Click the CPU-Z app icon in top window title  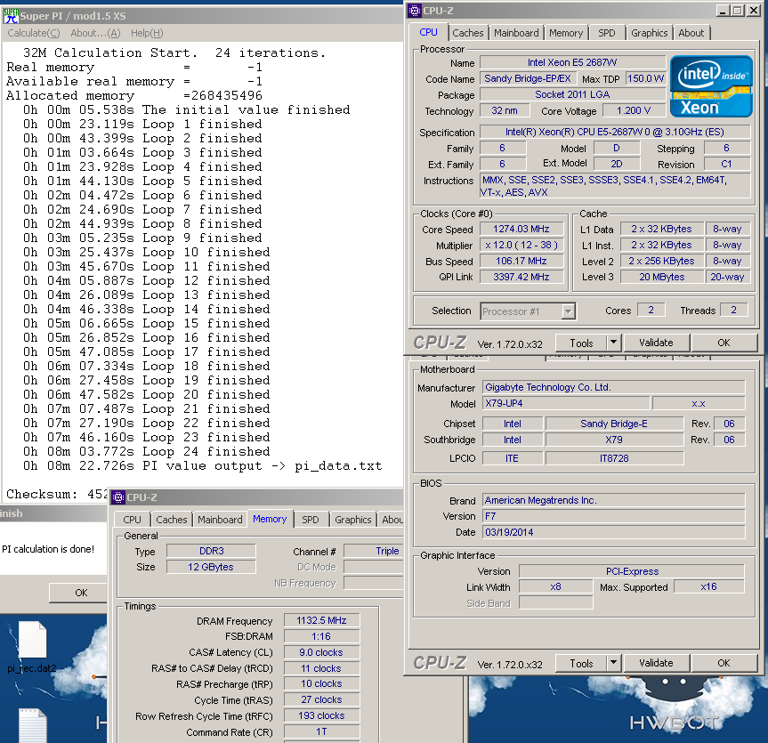415,11
